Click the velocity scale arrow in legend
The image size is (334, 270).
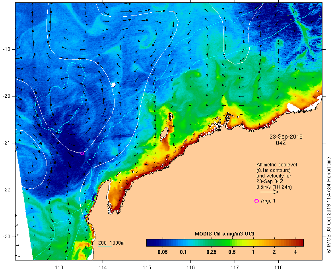tap(270, 192)
